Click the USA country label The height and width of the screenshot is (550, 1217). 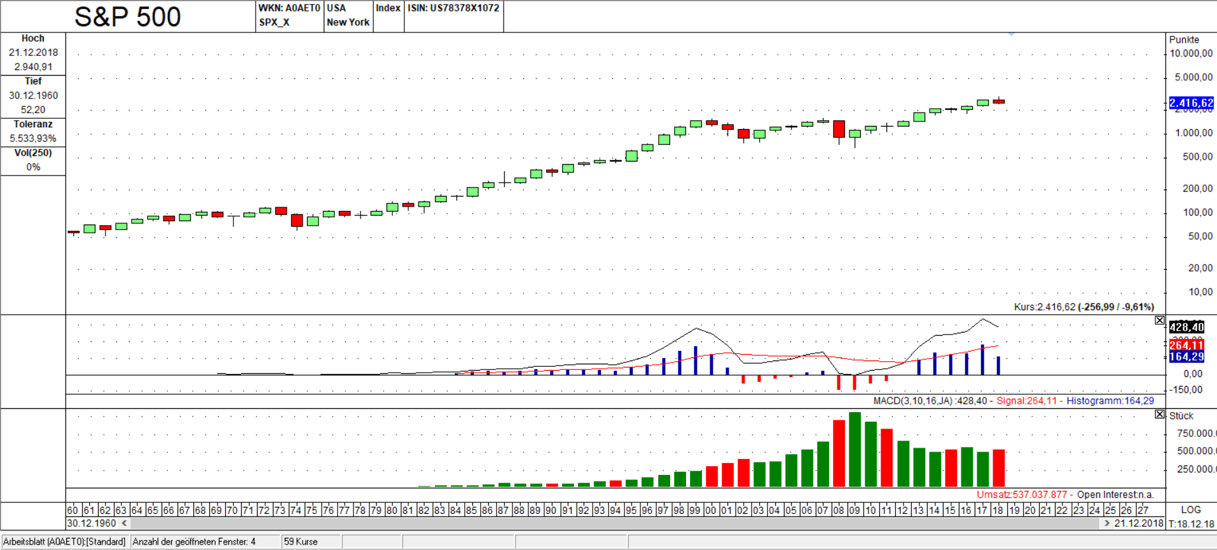click(336, 8)
